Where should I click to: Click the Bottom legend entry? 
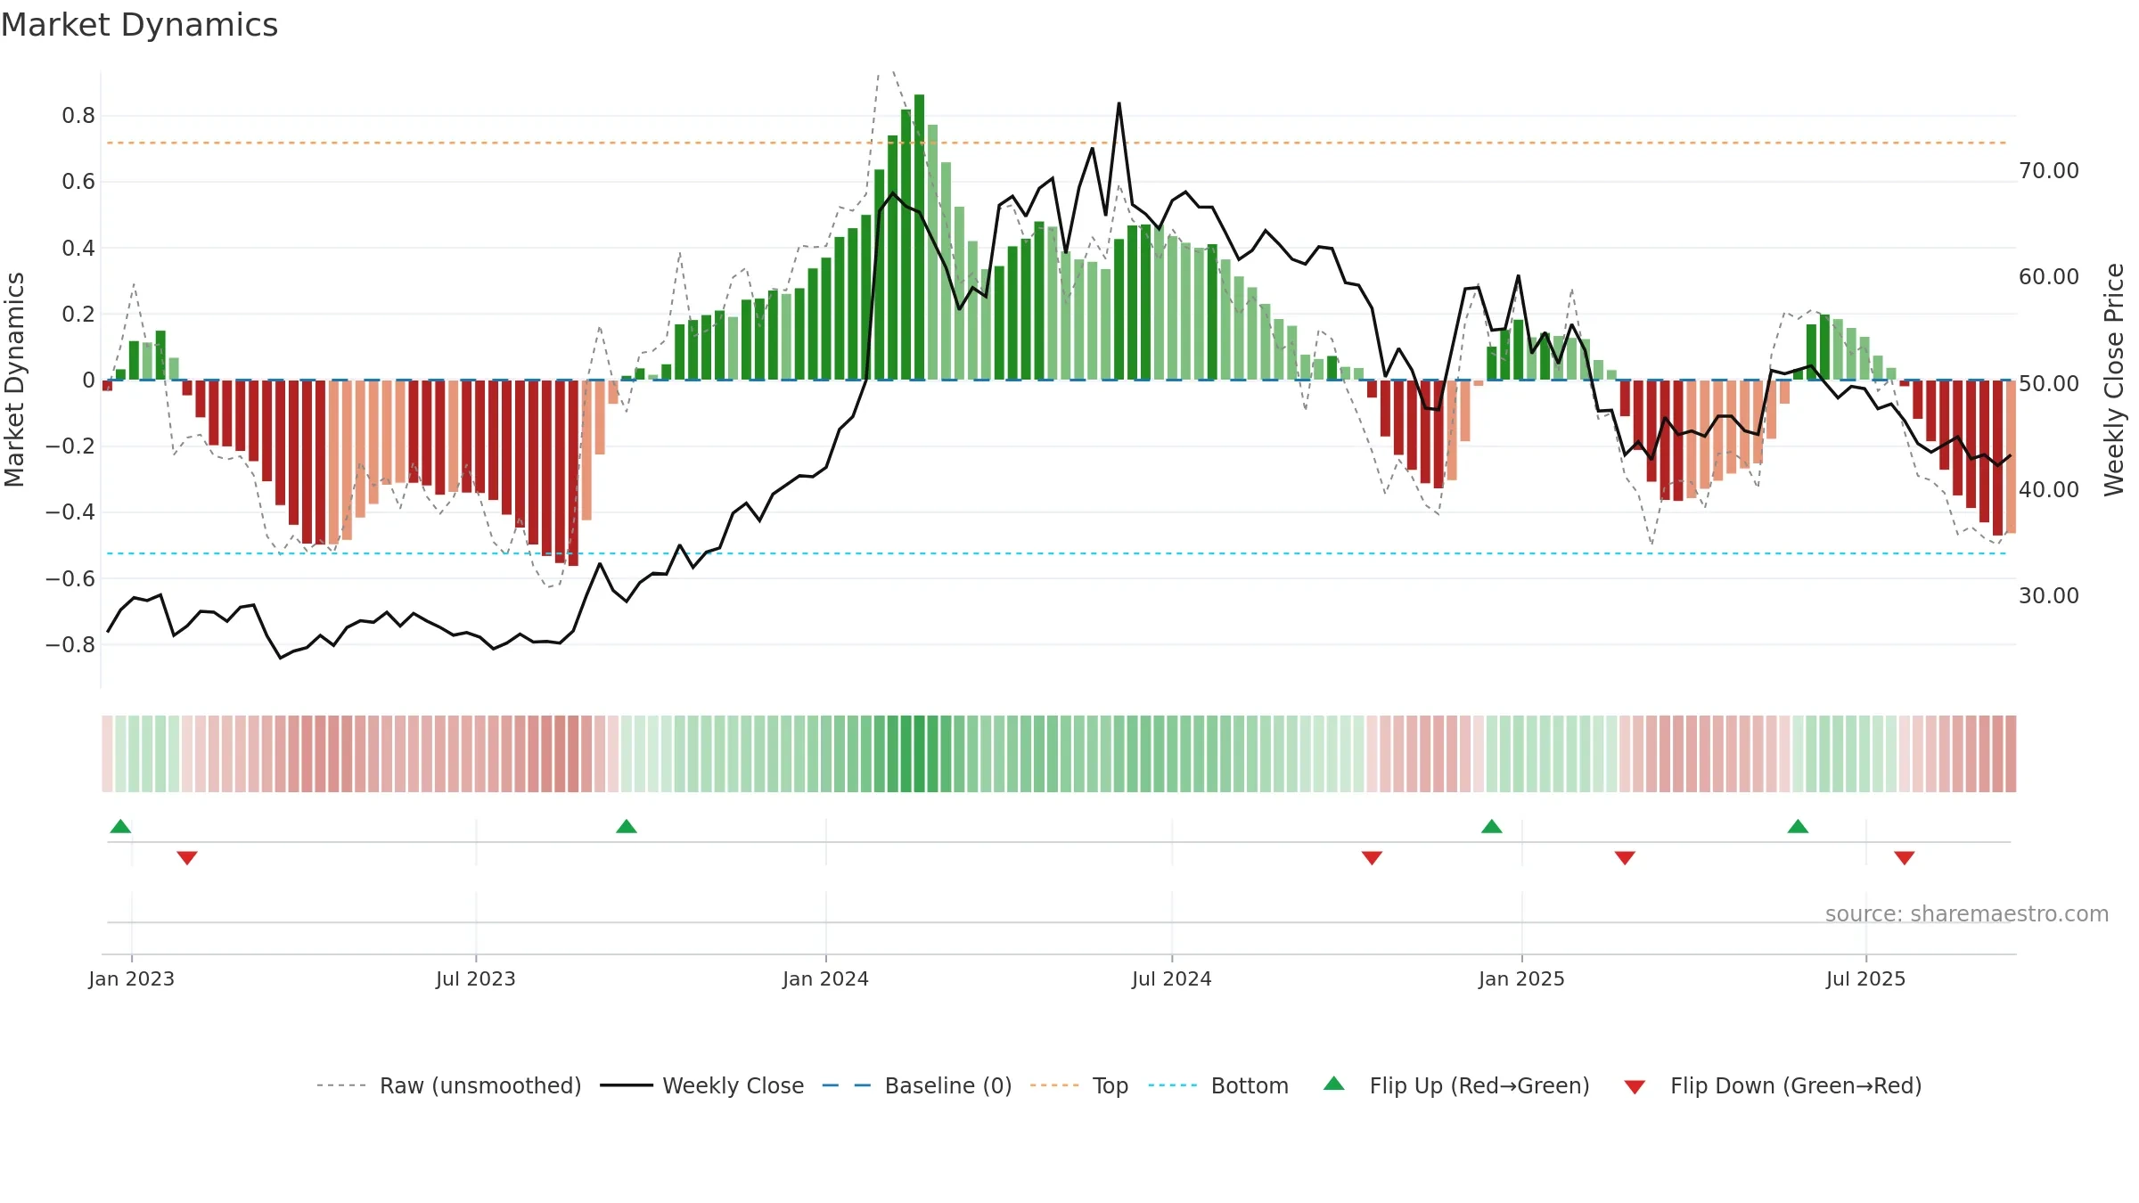click(x=1218, y=1085)
